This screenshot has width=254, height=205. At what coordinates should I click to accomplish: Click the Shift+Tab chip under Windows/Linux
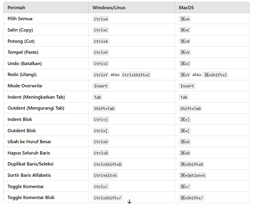point(104,108)
